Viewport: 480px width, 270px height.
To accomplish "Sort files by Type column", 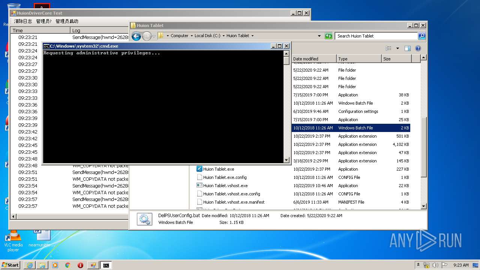I will click(x=359, y=59).
